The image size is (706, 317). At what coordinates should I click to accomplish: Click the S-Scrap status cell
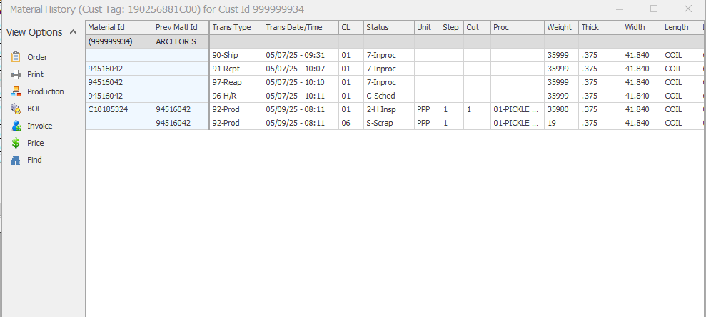pyautogui.click(x=388, y=123)
